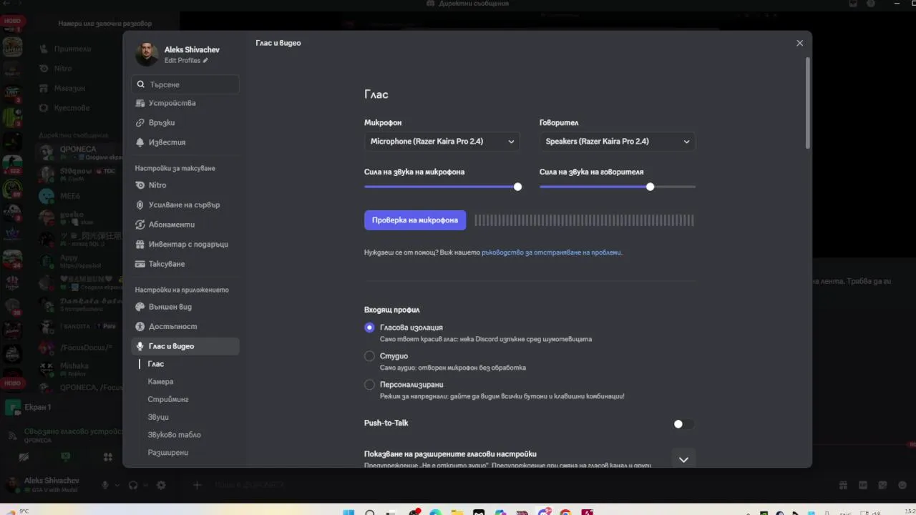
Task: Select Персонализирани input profile
Action: [369, 385]
